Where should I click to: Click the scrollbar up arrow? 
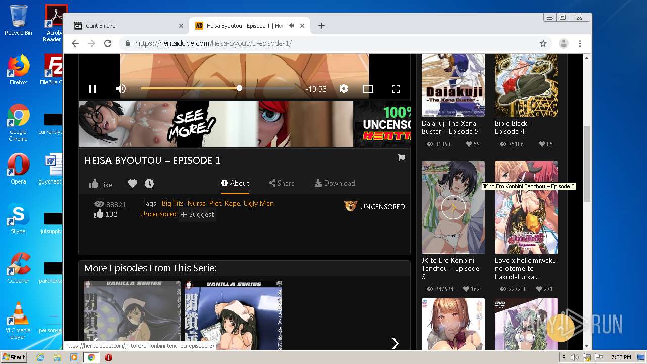click(x=587, y=58)
